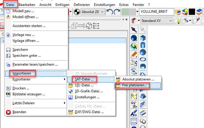Click the bolt part icon

point(82,26)
